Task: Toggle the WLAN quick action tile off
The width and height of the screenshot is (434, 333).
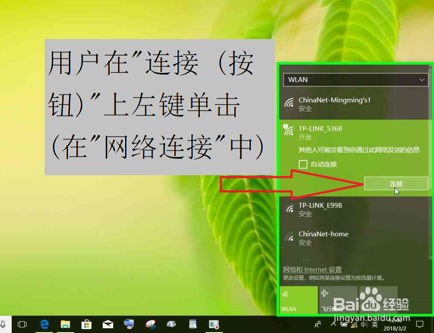Action: pos(299,300)
